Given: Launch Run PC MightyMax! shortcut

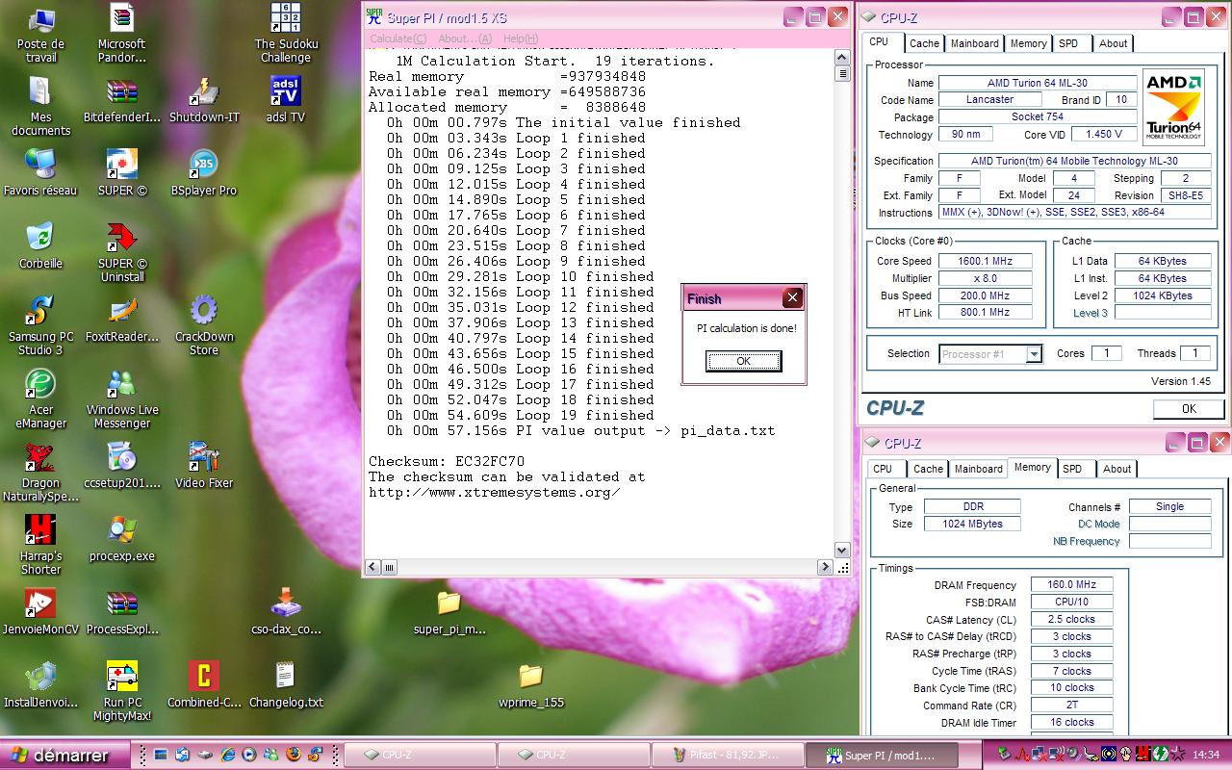Looking at the screenshot, I should point(122,692).
